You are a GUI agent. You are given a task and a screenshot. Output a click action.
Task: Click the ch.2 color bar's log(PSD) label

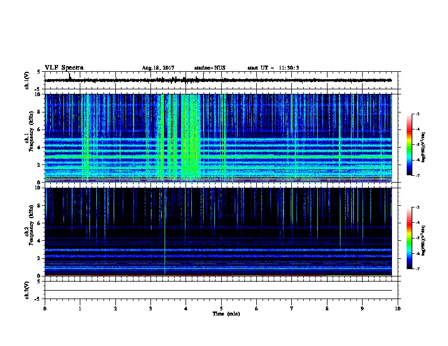[423, 241]
